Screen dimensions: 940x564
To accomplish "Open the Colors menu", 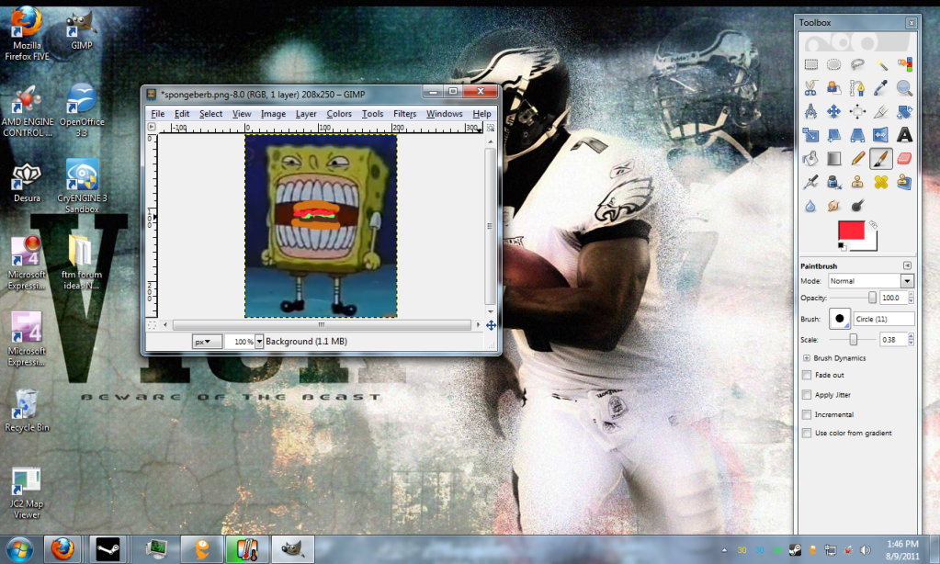I will coord(339,114).
